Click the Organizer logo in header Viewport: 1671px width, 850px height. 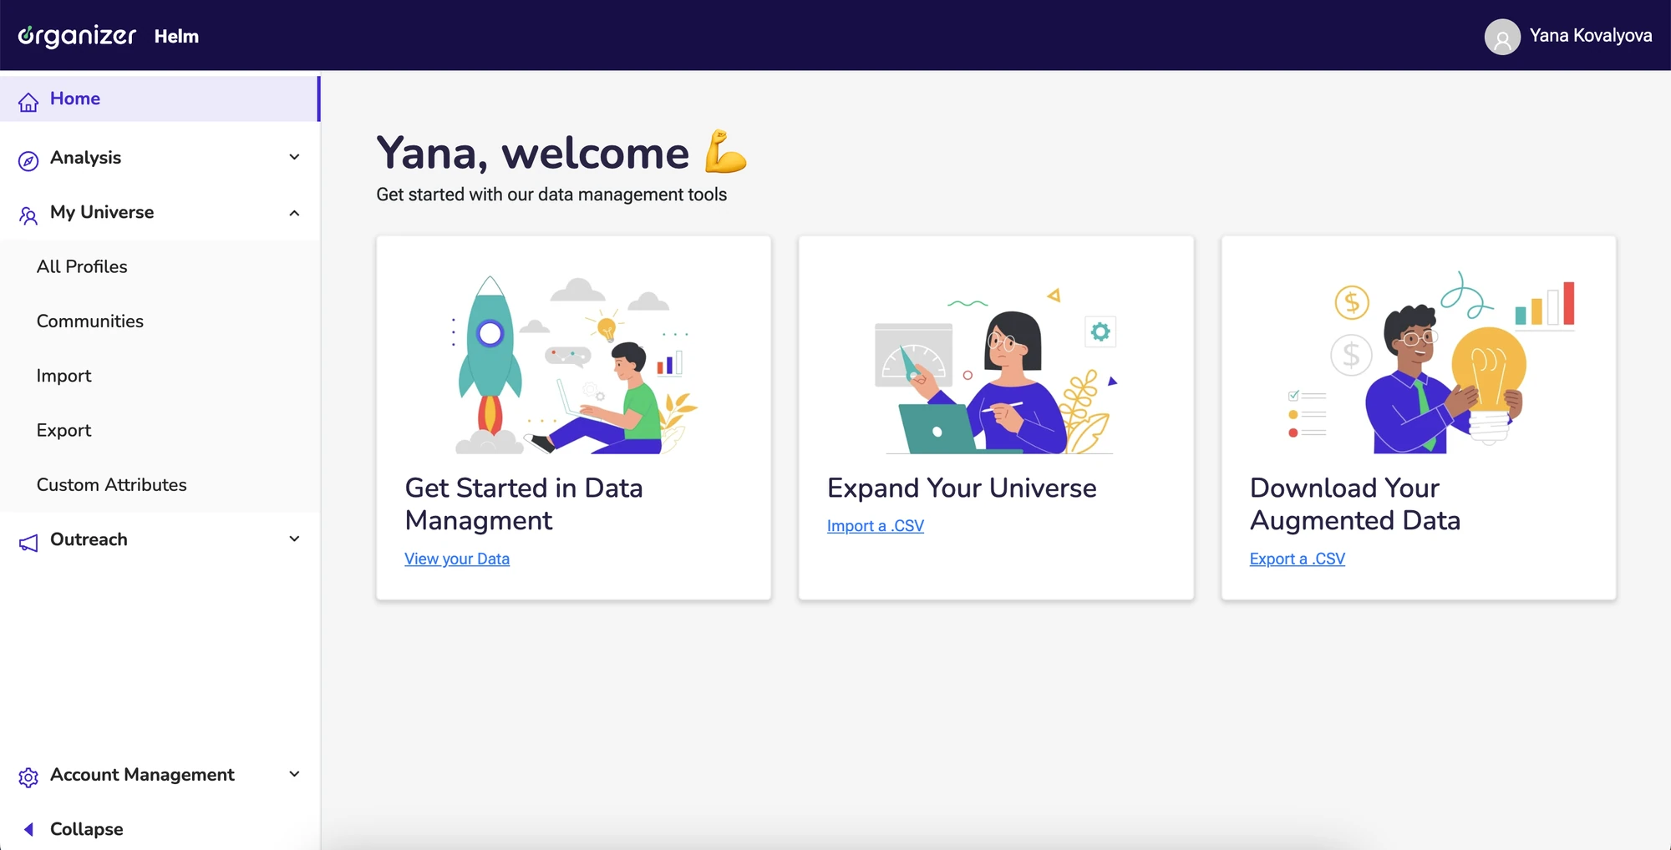pyautogui.click(x=77, y=36)
